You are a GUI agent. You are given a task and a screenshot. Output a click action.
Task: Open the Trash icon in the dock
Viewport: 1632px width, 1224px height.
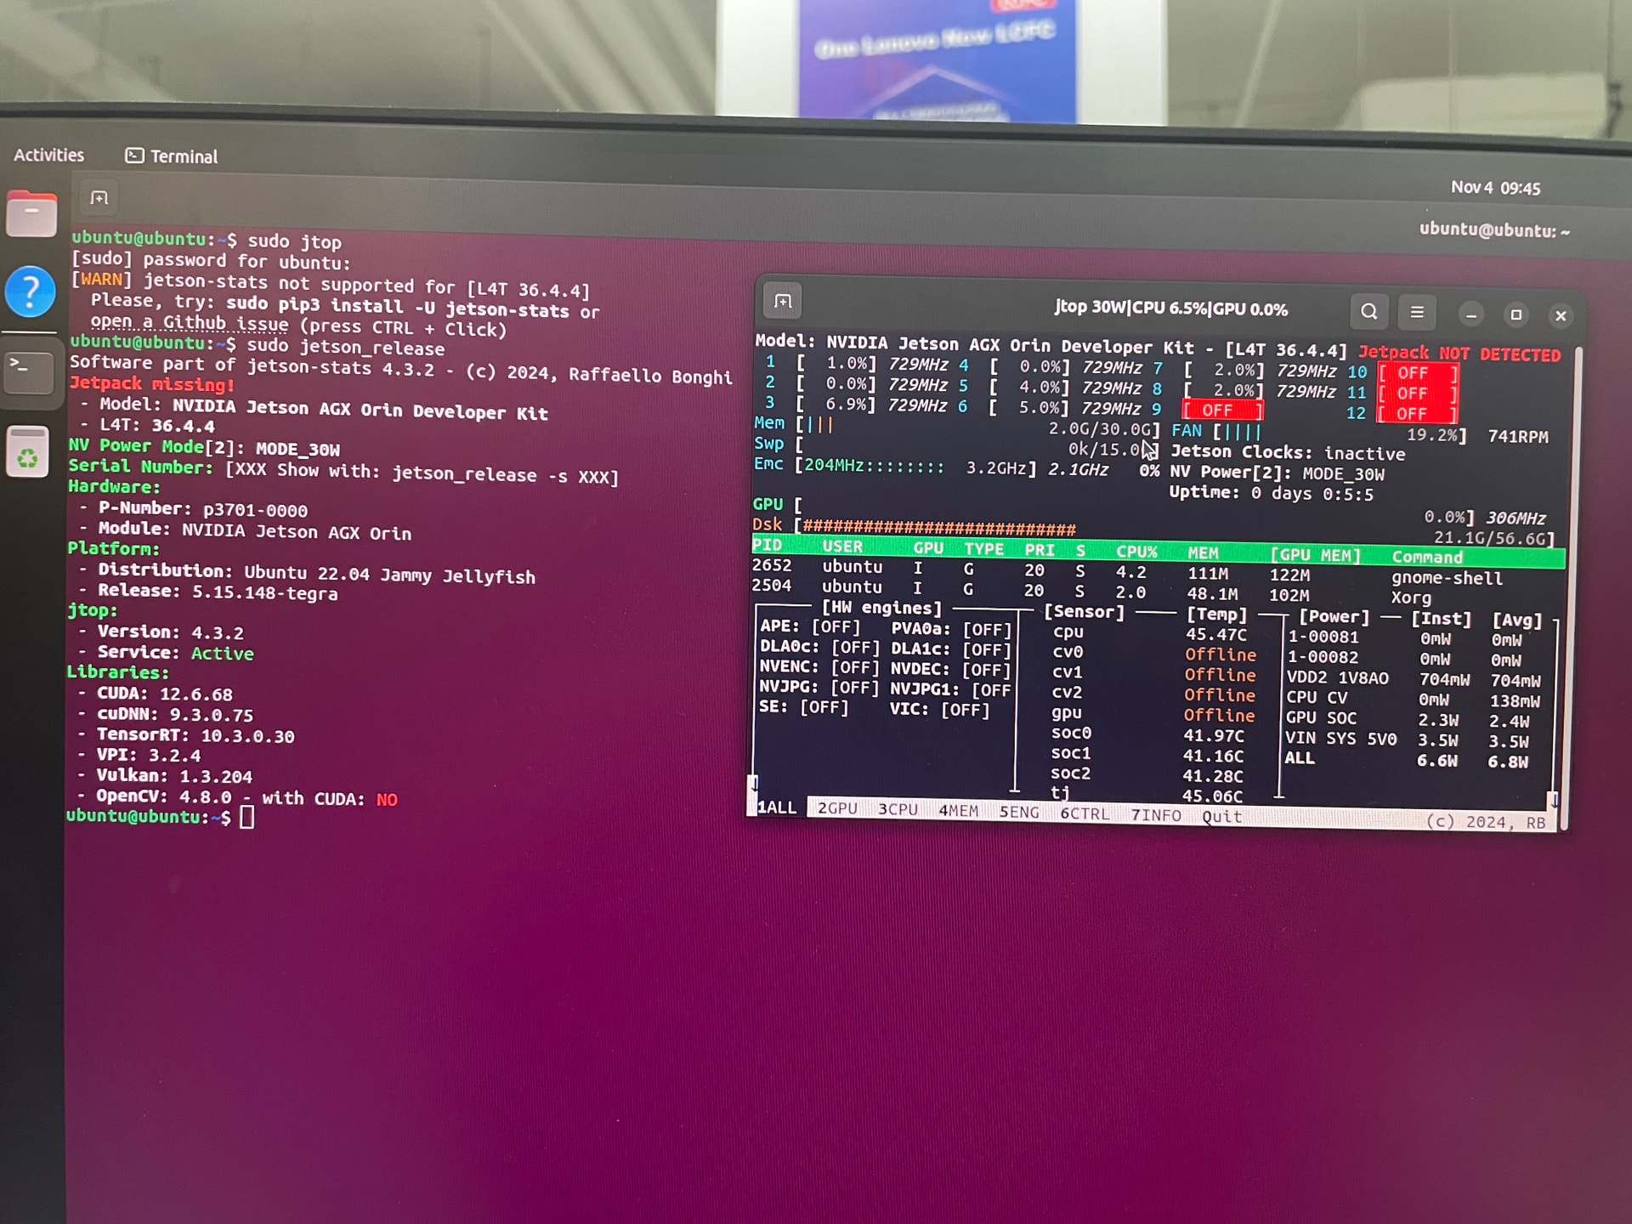[x=28, y=452]
